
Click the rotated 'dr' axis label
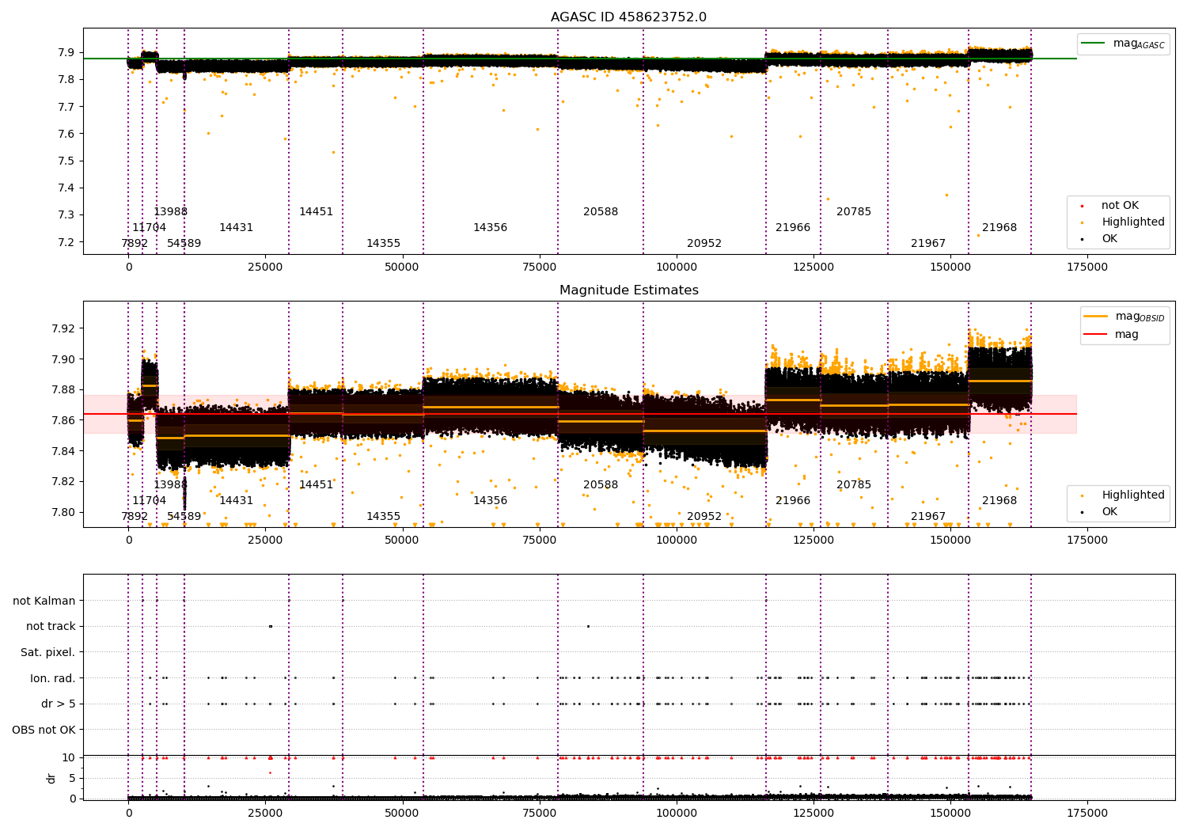click(51, 778)
